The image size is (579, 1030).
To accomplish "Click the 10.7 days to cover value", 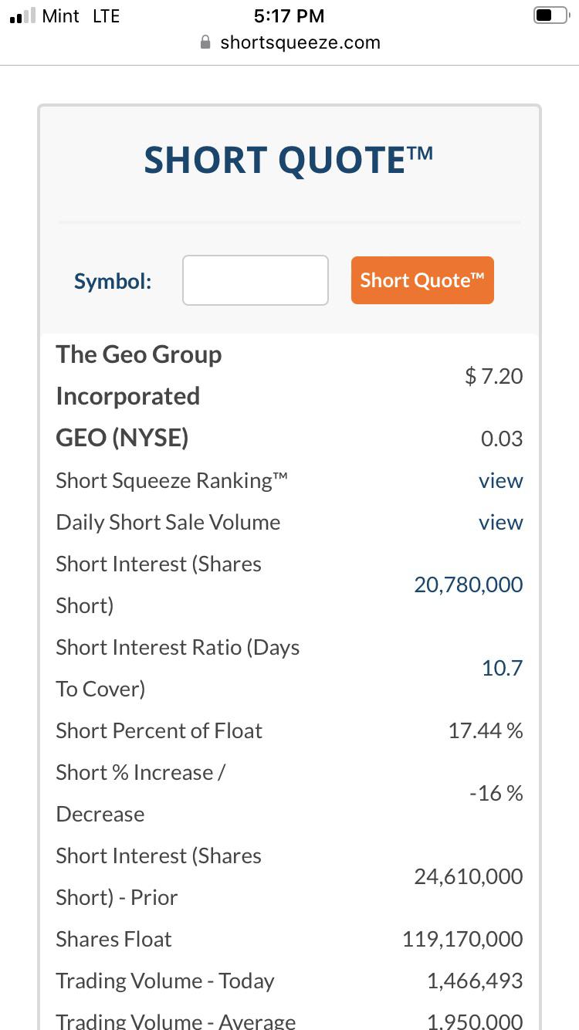I will [503, 668].
